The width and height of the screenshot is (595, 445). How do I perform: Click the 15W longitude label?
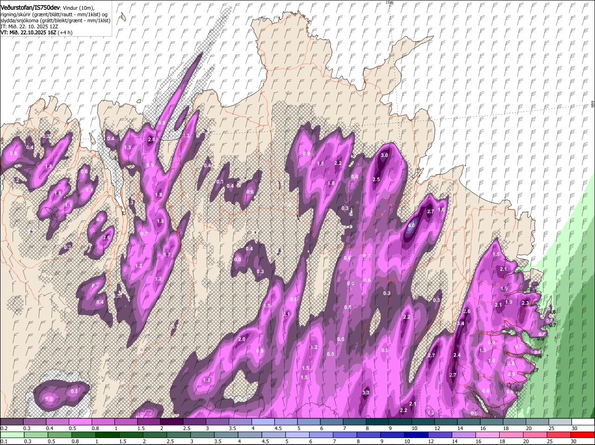[389, 3]
